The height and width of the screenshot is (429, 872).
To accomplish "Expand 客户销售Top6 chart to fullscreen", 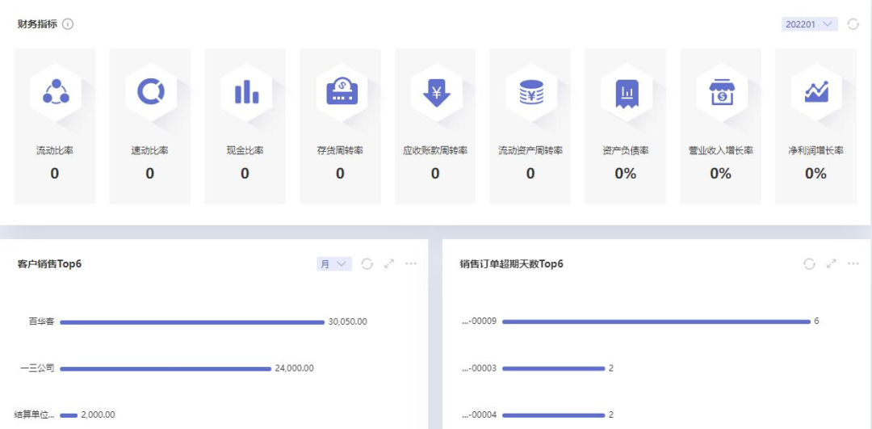I will [x=389, y=263].
